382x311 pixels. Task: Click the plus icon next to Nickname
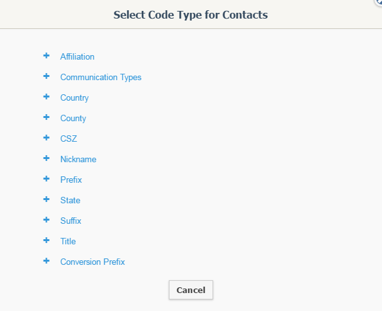coord(46,158)
